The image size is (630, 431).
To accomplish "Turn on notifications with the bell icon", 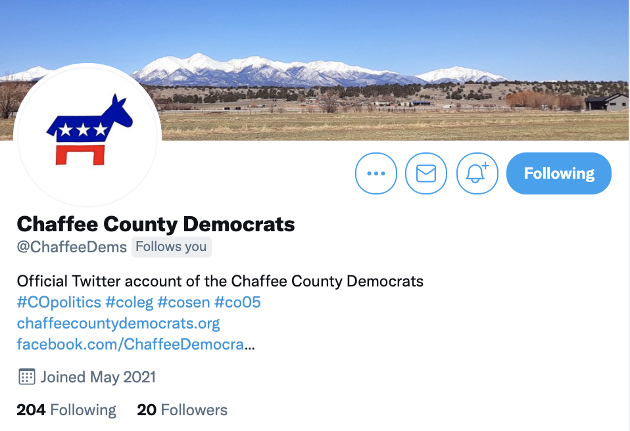I will (x=477, y=173).
